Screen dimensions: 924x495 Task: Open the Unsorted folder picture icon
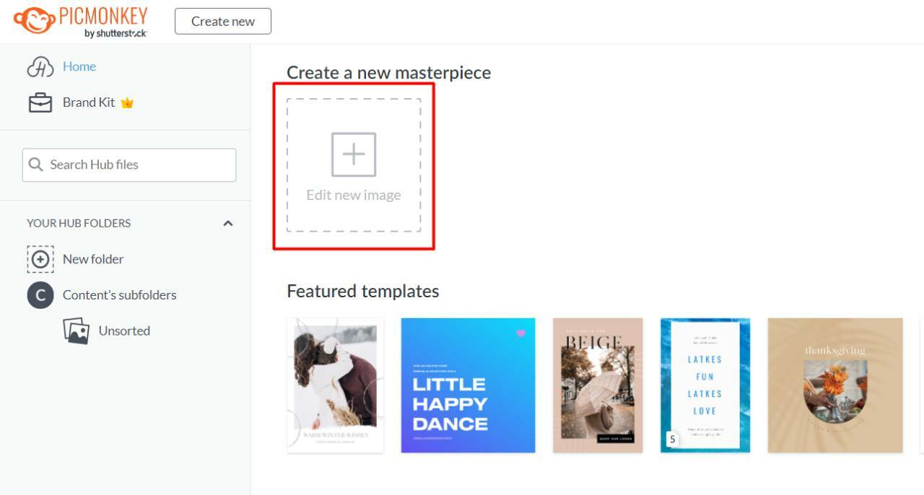coord(76,331)
